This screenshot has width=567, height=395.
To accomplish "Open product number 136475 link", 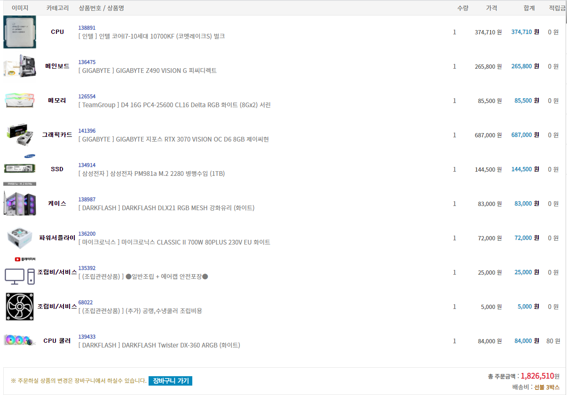I will 87,62.
